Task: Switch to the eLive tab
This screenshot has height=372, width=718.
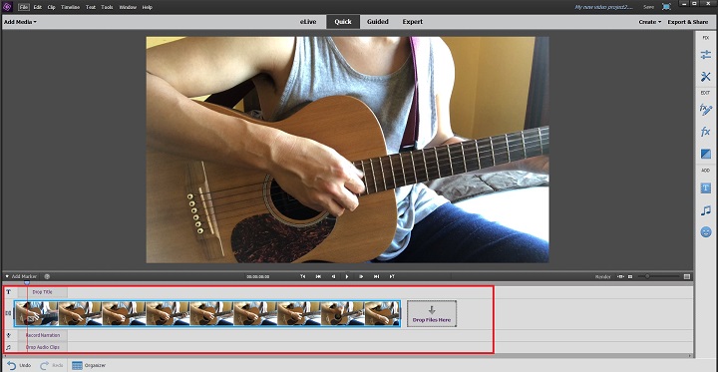Action: coord(308,22)
